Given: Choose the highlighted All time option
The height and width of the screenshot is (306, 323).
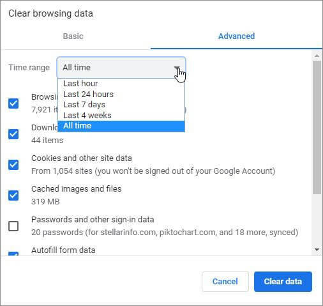Looking at the screenshot, I should click(x=121, y=126).
